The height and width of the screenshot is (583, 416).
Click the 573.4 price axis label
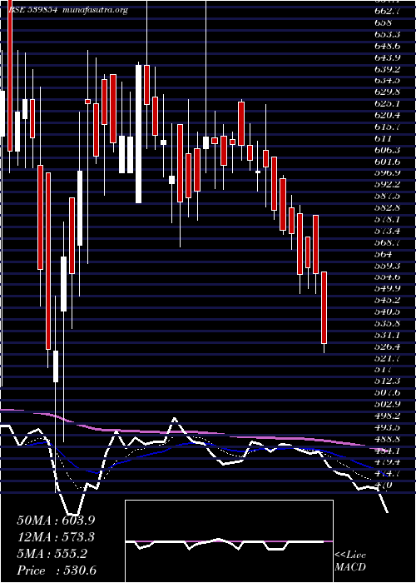pos(388,232)
